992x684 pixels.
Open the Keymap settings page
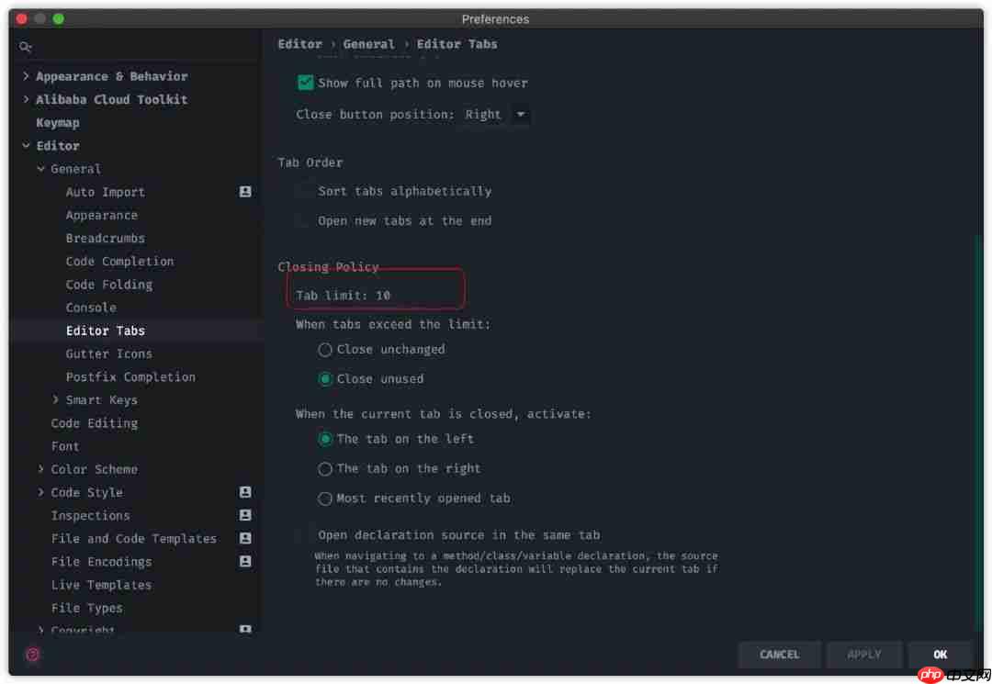(x=58, y=122)
